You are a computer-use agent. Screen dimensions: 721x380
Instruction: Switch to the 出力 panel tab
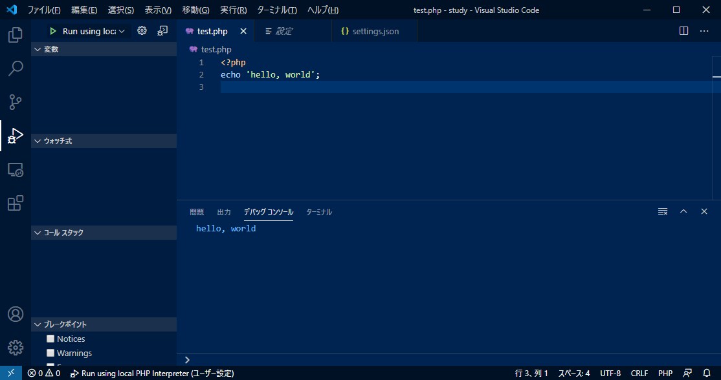point(224,212)
